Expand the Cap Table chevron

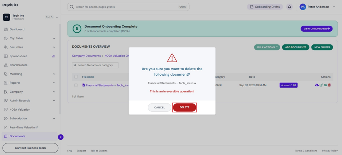tap(54, 38)
